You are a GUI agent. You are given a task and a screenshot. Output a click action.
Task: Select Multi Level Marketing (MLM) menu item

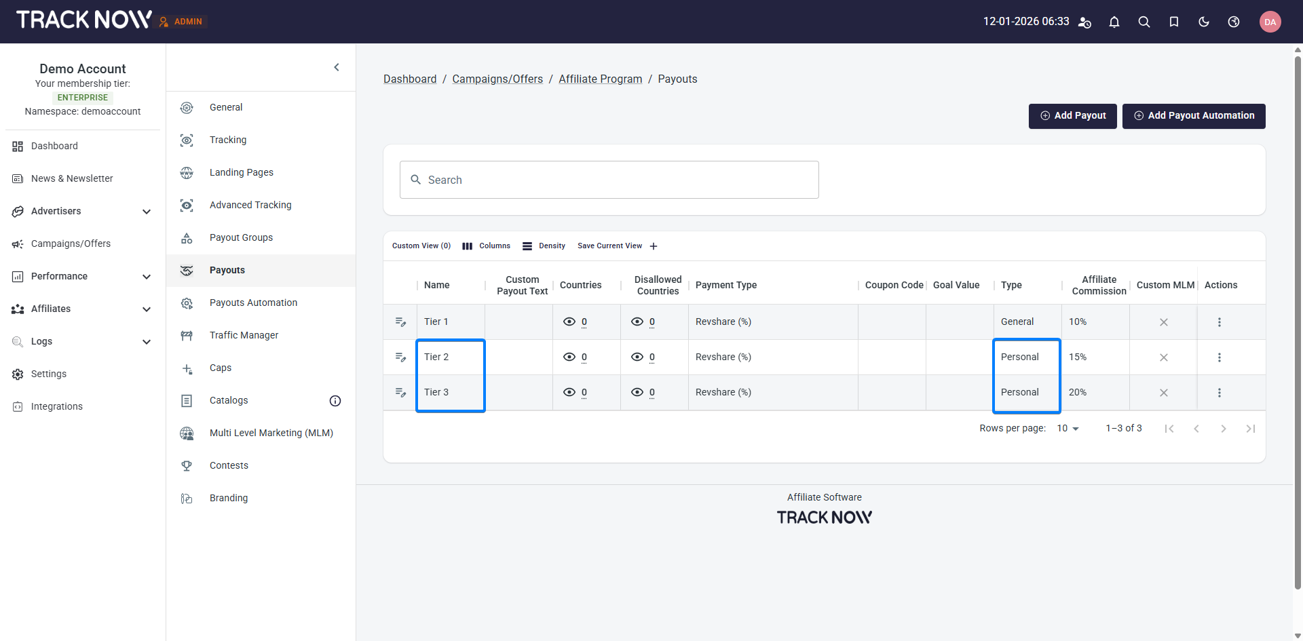tap(271, 433)
